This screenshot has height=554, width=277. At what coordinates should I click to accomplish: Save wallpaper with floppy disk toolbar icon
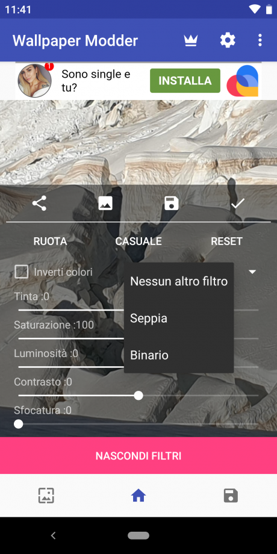click(172, 204)
